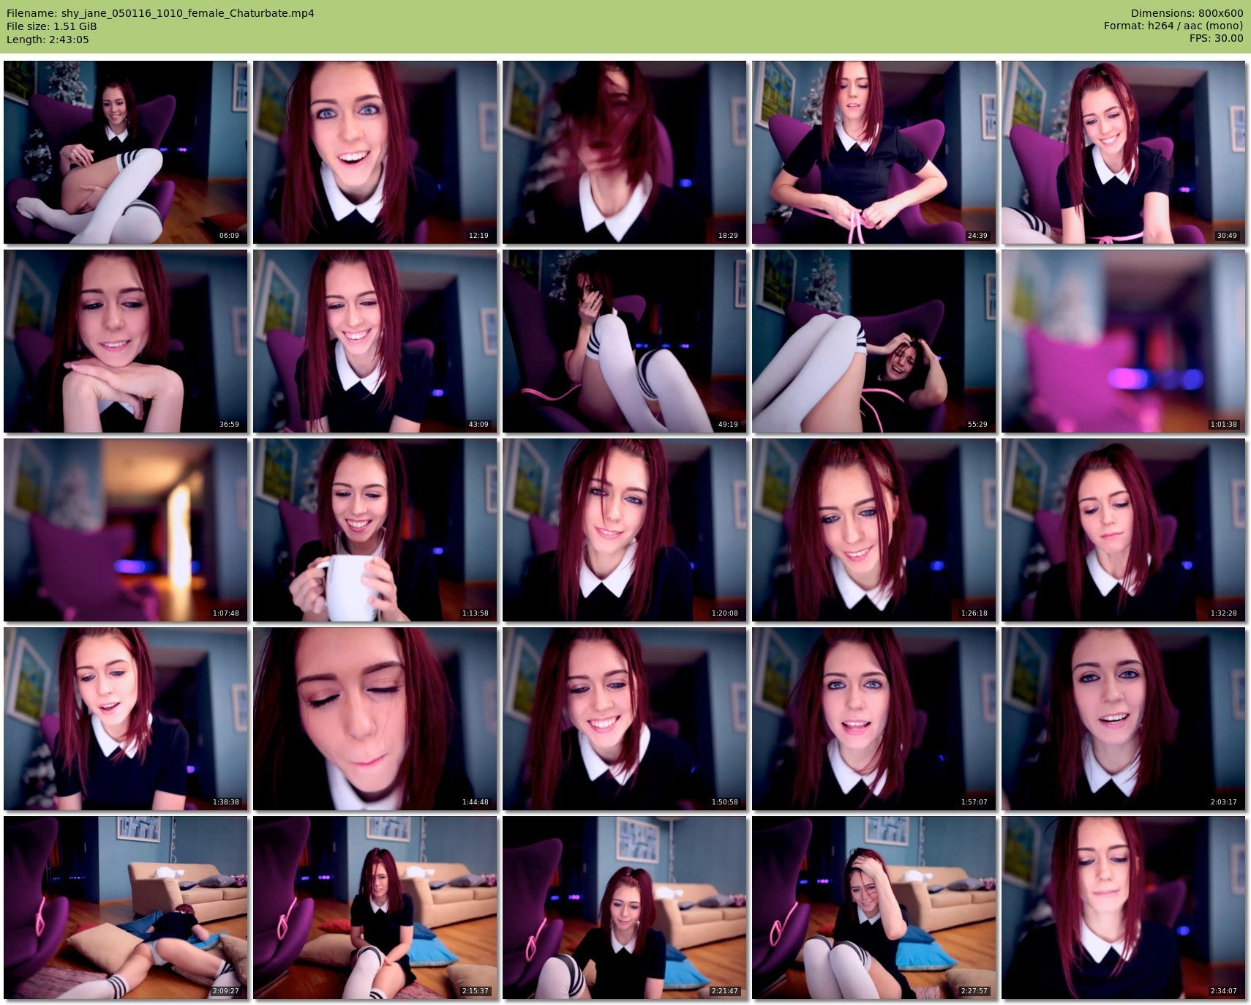Open the close-up frame at 1:44:48
The height and width of the screenshot is (1005, 1251).
tap(375, 719)
